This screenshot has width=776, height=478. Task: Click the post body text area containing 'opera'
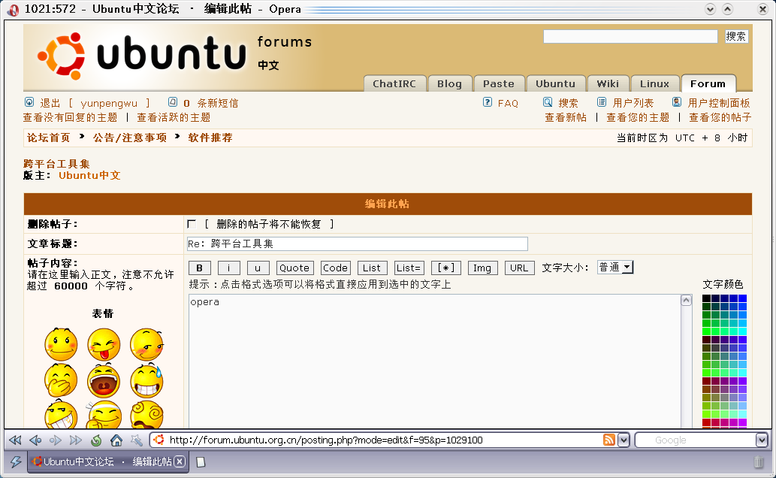434,361
